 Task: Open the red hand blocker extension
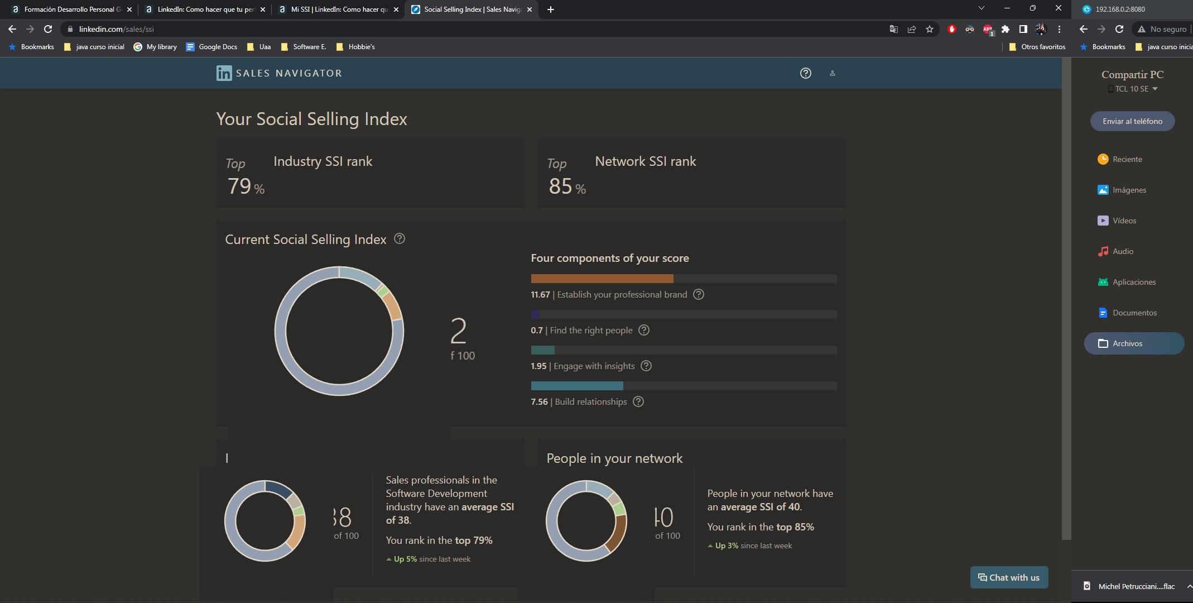click(x=952, y=29)
